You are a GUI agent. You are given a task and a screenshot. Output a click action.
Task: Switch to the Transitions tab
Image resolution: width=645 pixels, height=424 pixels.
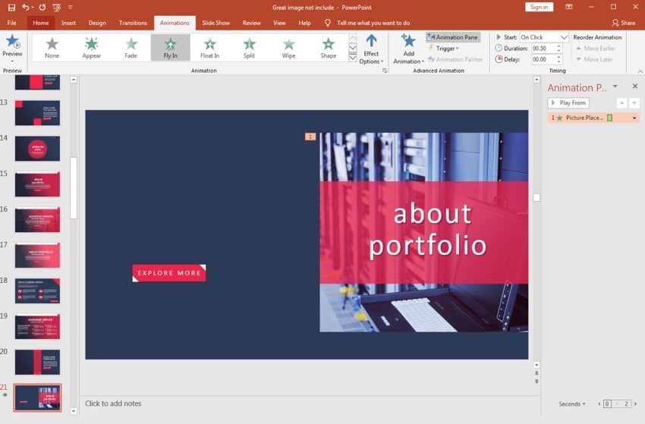tap(133, 23)
